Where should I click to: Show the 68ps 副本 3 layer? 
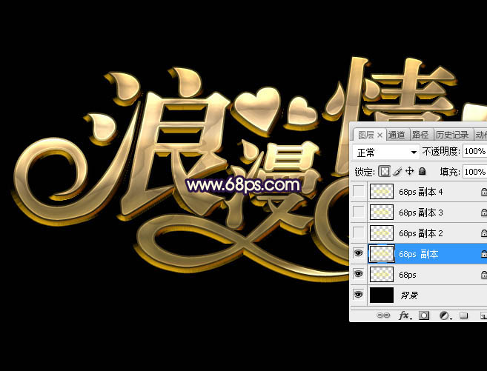pyautogui.click(x=359, y=212)
